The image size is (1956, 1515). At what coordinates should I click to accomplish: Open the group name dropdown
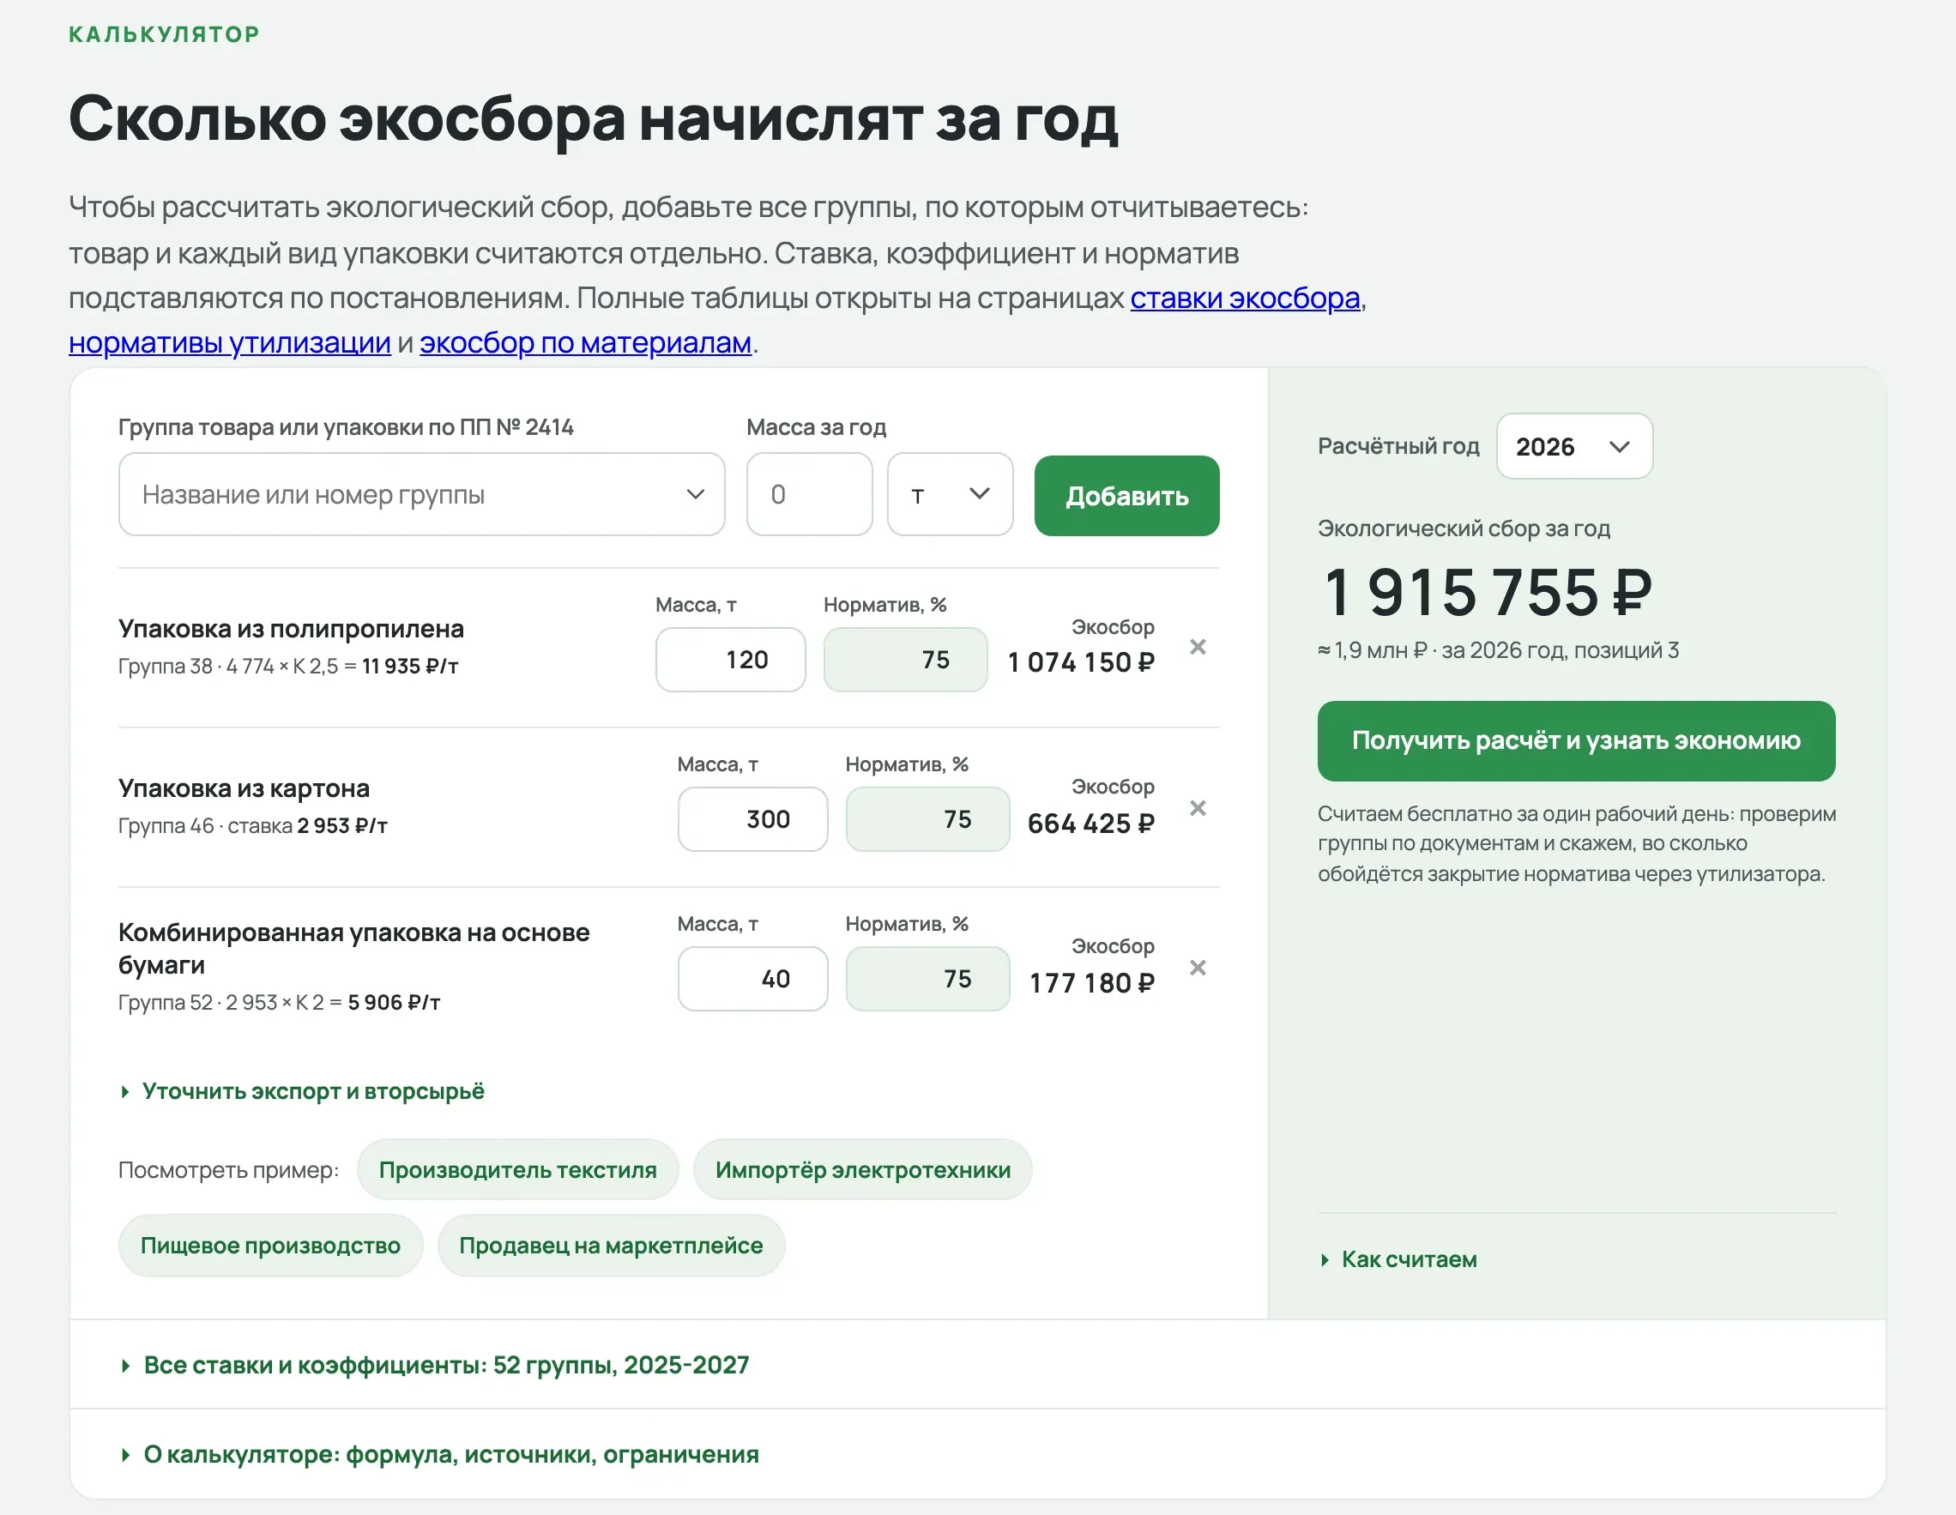pyautogui.click(x=422, y=494)
